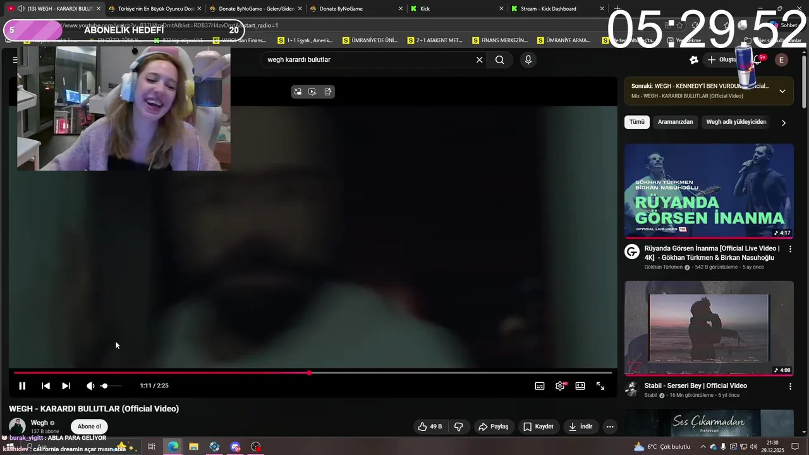Start voice search with the microphone
Screen dimensions: 809x455
[528, 59]
